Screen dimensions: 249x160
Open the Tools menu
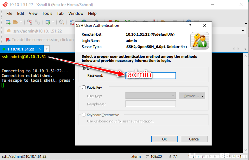(x=47, y=14)
